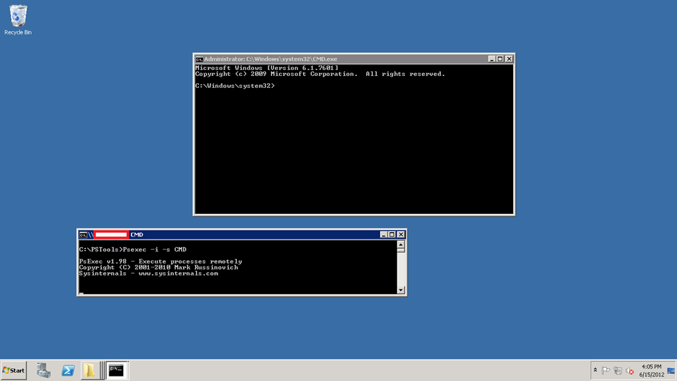Viewport: 677px width, 381px height.
Task: Click the muted volume tray icon
Action: click(630, 370)
